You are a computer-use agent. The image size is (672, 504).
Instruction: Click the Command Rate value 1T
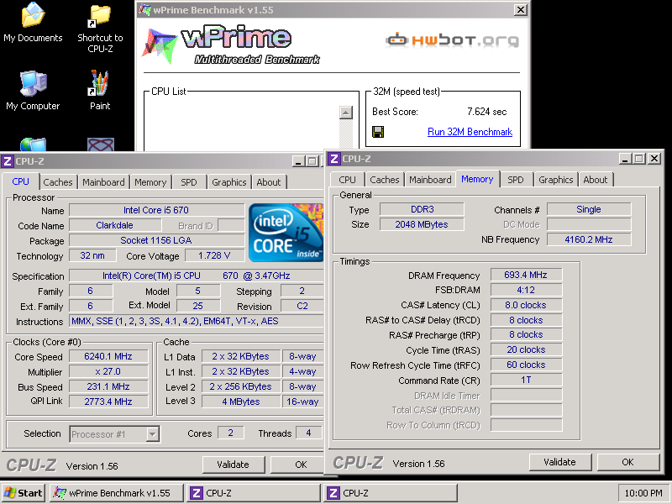tap(526, 380)
